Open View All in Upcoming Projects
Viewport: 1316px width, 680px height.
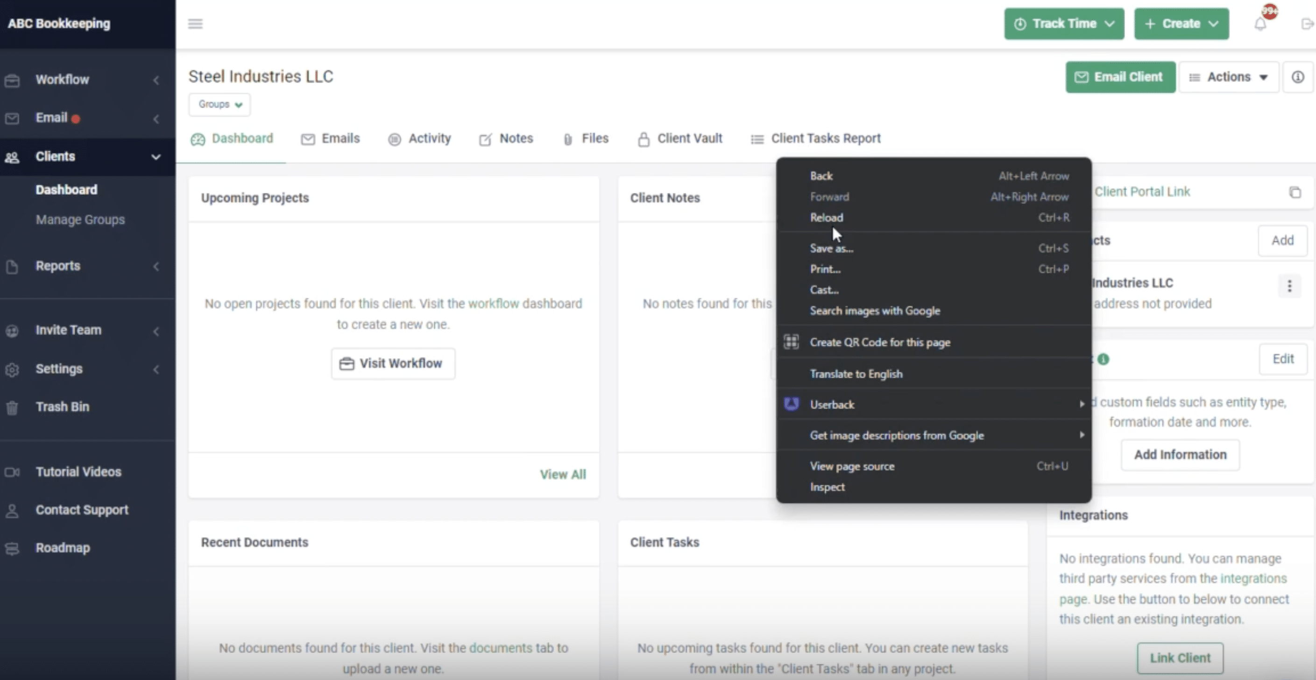click(x=563, y=475)
